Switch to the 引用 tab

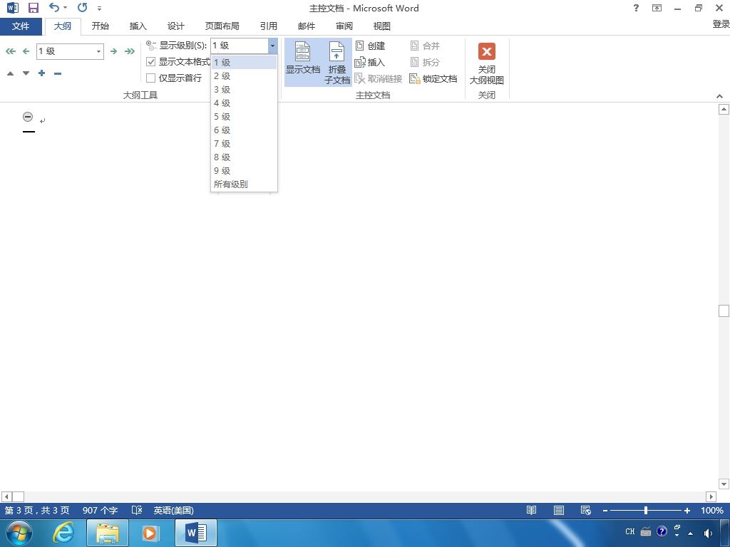tap(269, 26)
